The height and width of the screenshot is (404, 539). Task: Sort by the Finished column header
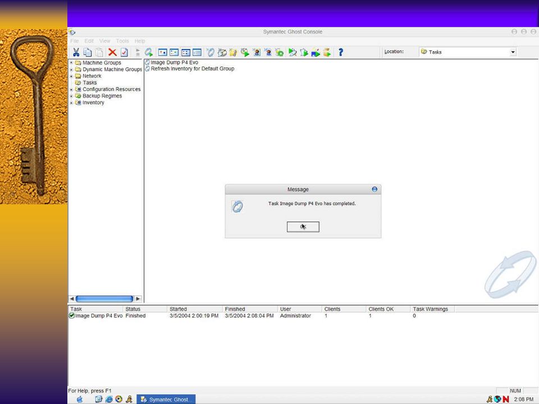pyautogui.click(x=250, y=309)
